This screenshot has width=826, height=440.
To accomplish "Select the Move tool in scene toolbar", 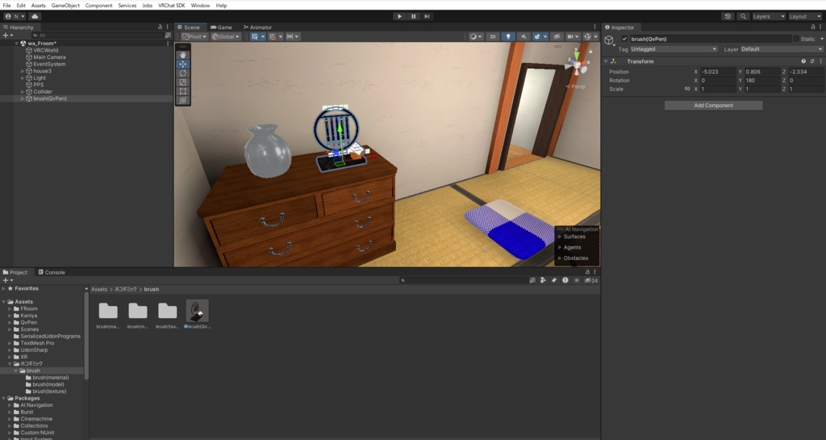I will point(183,64).
